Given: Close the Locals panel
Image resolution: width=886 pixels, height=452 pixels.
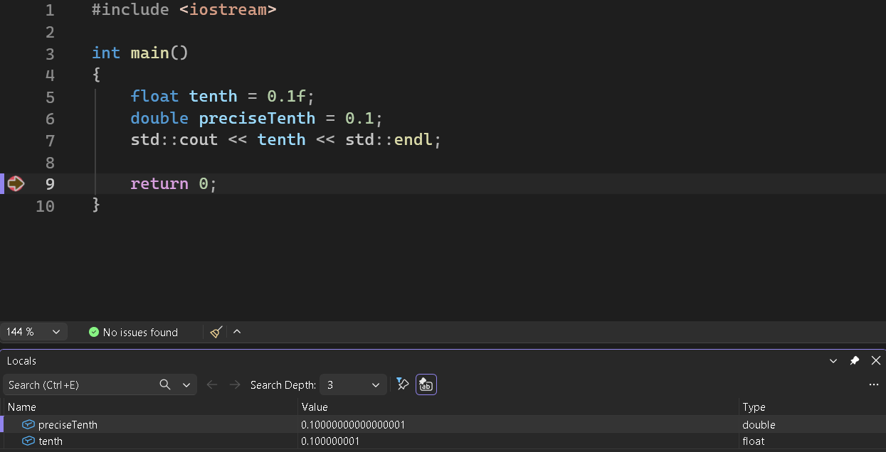Looking at the screenshot, I should (x=876, y=361).
